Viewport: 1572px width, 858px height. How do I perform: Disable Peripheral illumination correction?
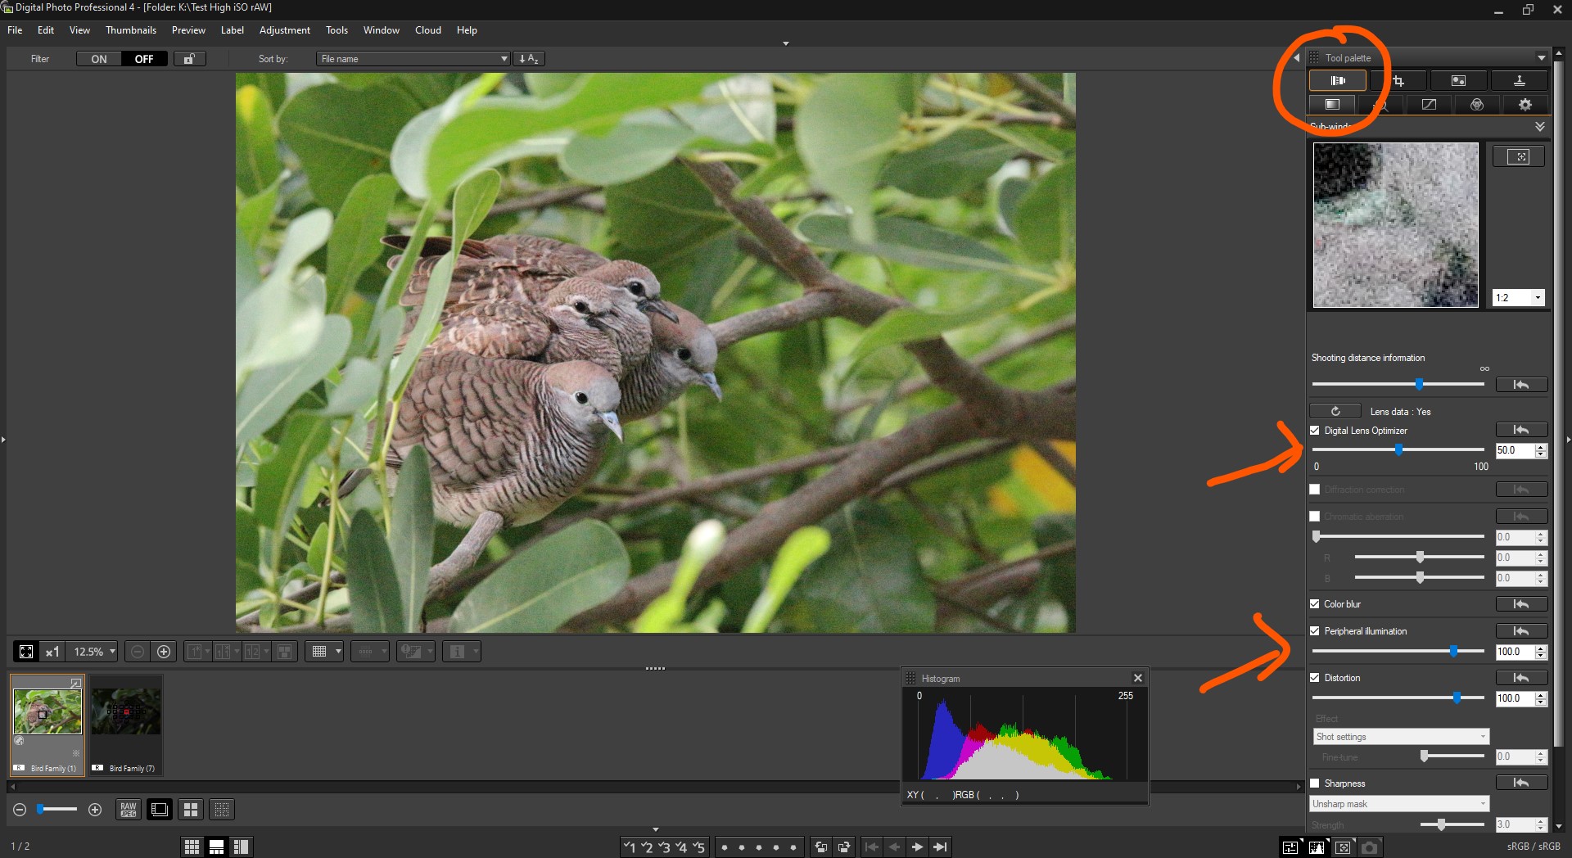click(x=1315, y=631)
